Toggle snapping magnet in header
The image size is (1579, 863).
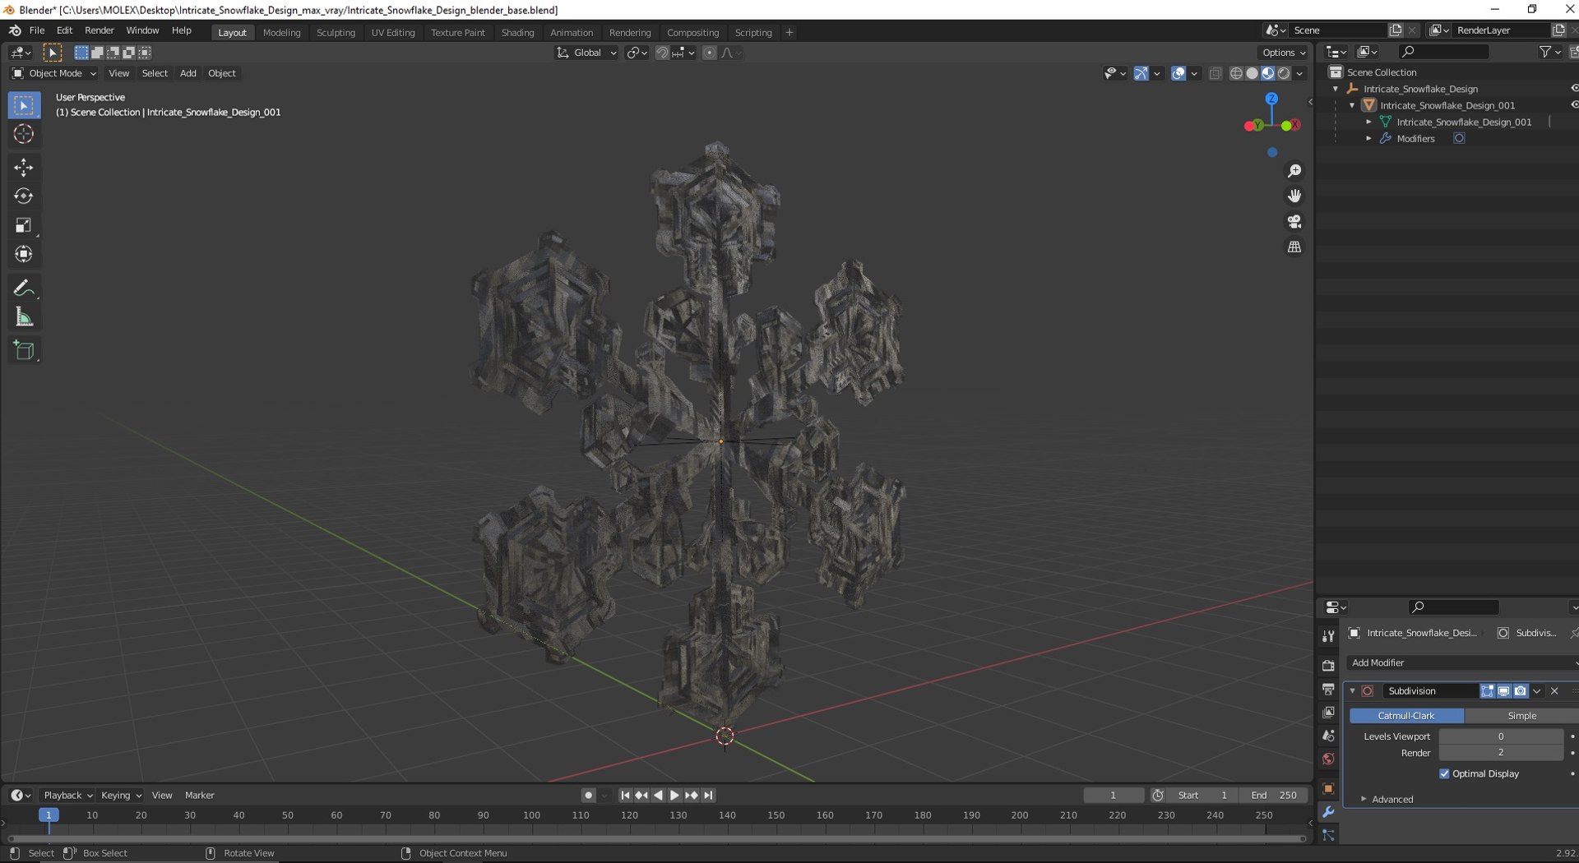(x=662, y=53)
